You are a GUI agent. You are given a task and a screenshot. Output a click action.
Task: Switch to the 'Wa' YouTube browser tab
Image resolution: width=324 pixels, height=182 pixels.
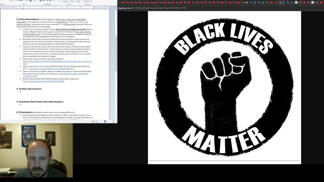pyautogui.click(x=134, y=3)
